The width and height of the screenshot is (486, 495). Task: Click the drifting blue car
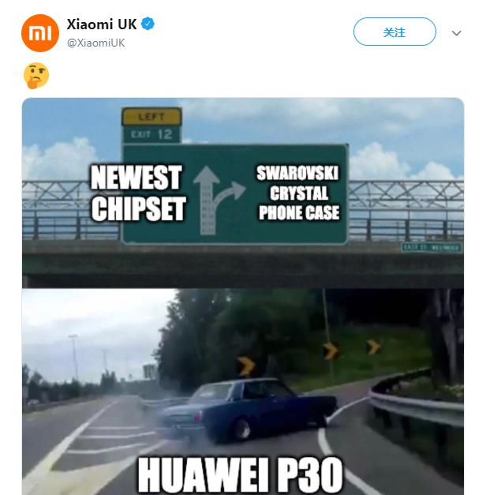(x=248, y=410)
